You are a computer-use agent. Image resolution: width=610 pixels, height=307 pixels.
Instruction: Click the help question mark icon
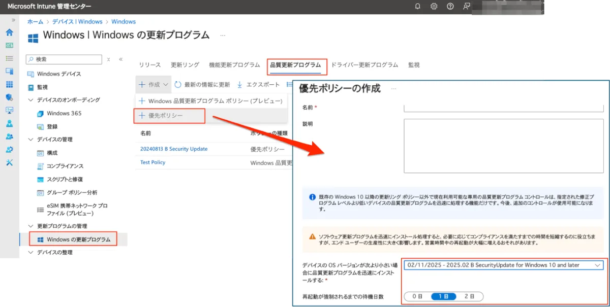pos(450,6)
